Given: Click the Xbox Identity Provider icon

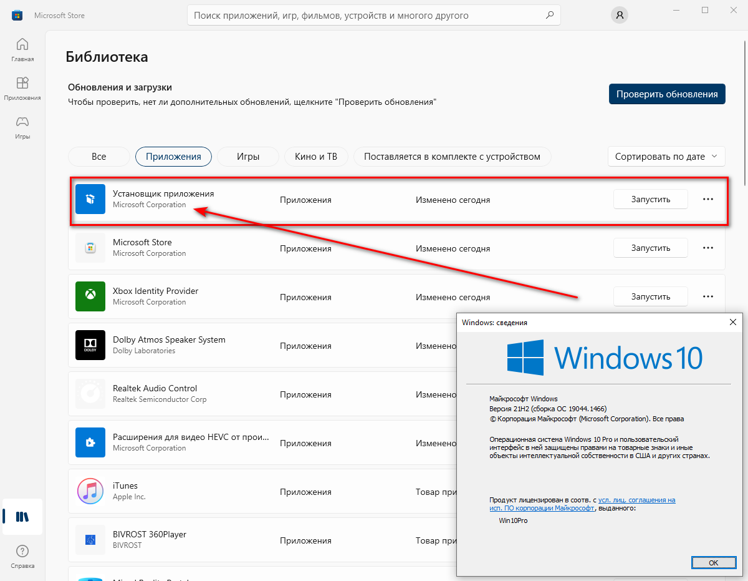Looking at the screenshot, I should tap(90, 296).
